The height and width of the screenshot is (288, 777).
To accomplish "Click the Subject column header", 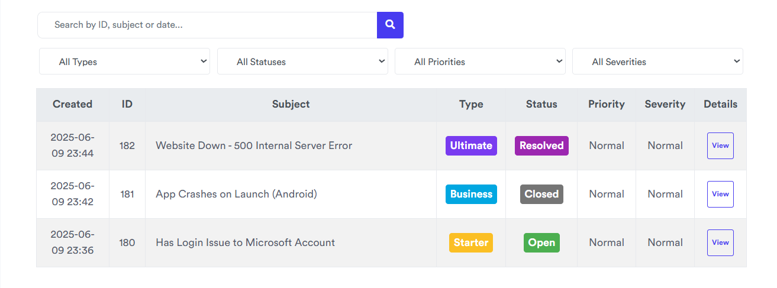I will (291, 104).
